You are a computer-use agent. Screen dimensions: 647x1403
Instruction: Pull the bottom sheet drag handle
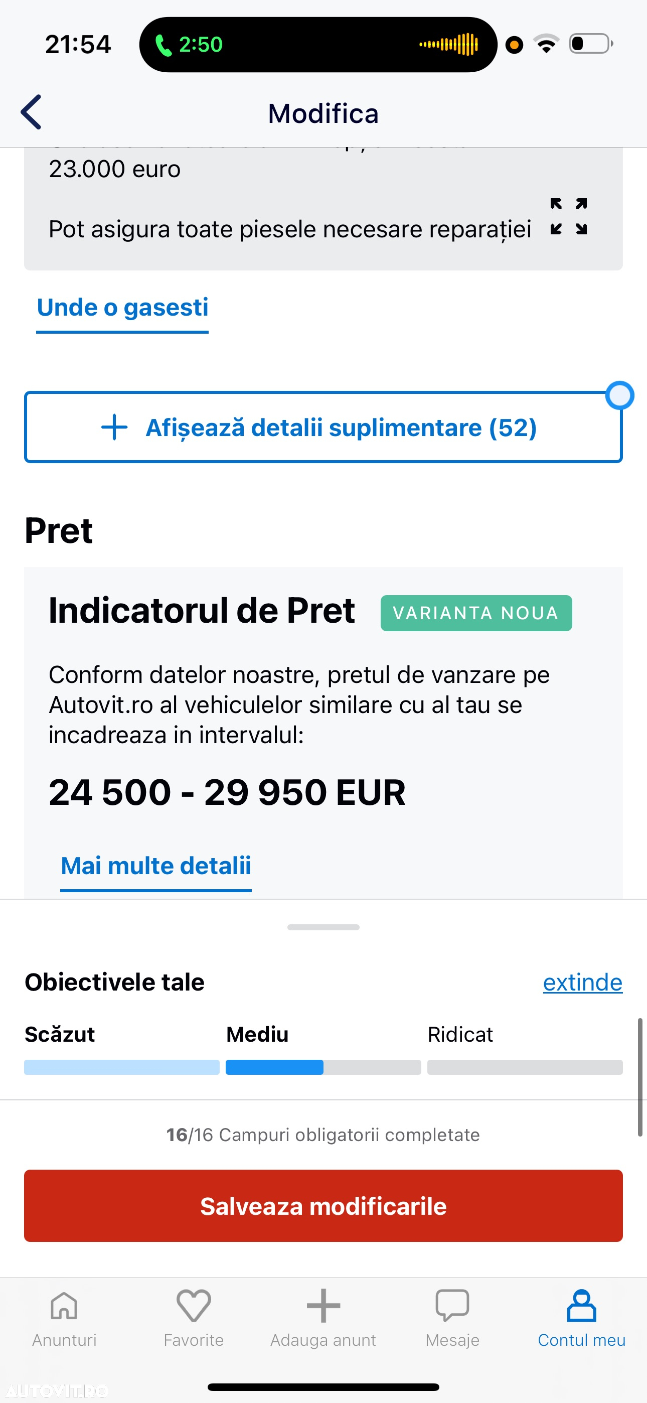323,927
